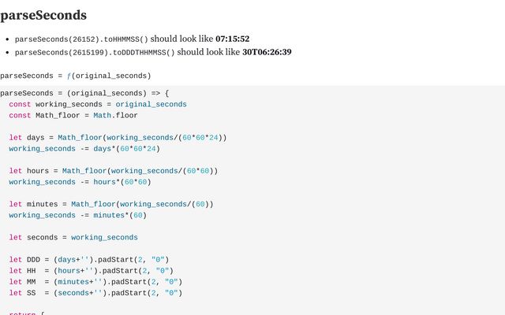Click the let MM padStart line

pos(95,282)
